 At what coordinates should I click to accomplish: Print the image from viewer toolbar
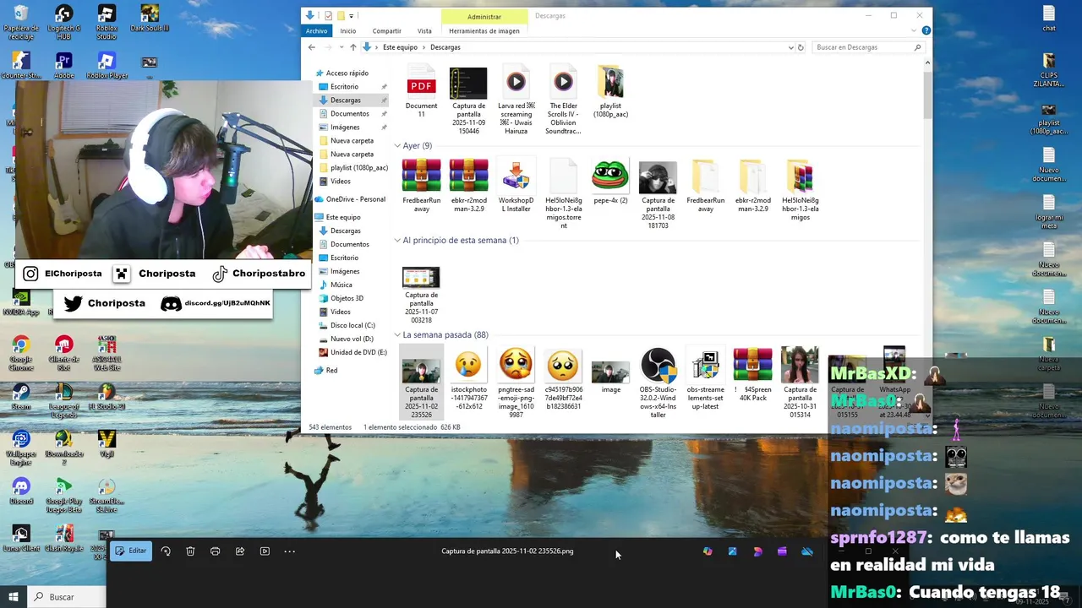[x=215, y=551]
